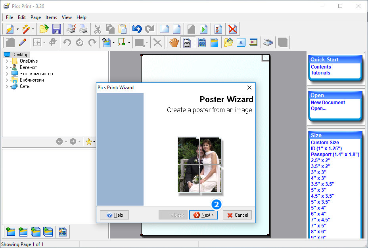
Task: Click the Open folder toolbar icon
Action: pyautogui.click(x=44, y=29)
